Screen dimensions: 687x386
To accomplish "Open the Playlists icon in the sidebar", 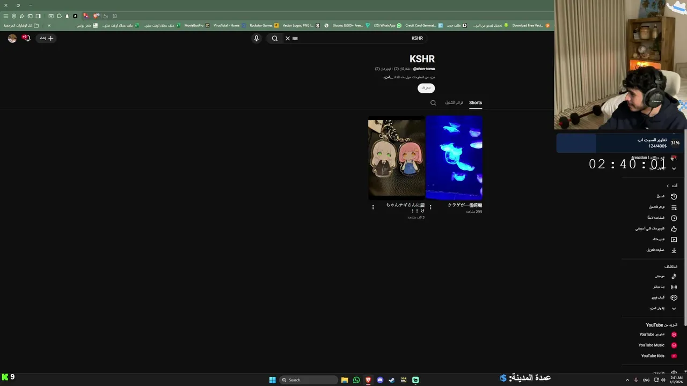I will 674,207.
